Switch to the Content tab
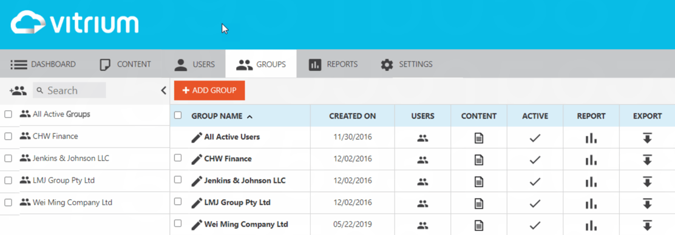 click(125, 64)
